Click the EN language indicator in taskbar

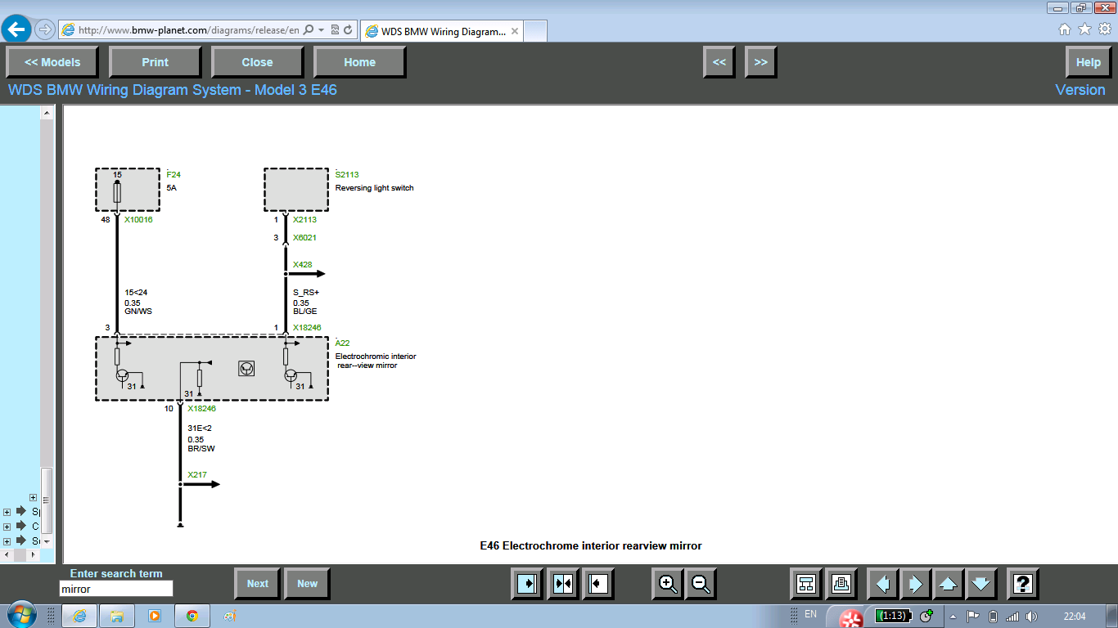[x=810, y=614]
